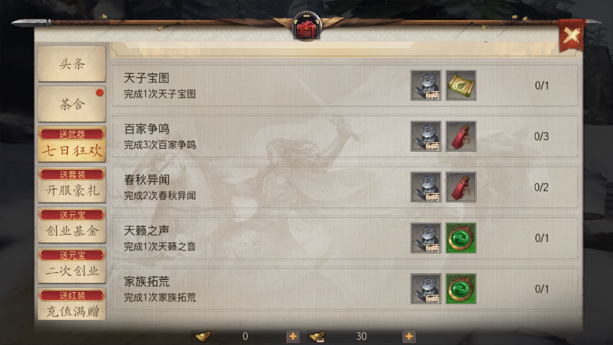Click the silver coin reward for 天子宝图
Image resolution: width=613 pixels, height=345 pixels.
(x=426, y=85)
